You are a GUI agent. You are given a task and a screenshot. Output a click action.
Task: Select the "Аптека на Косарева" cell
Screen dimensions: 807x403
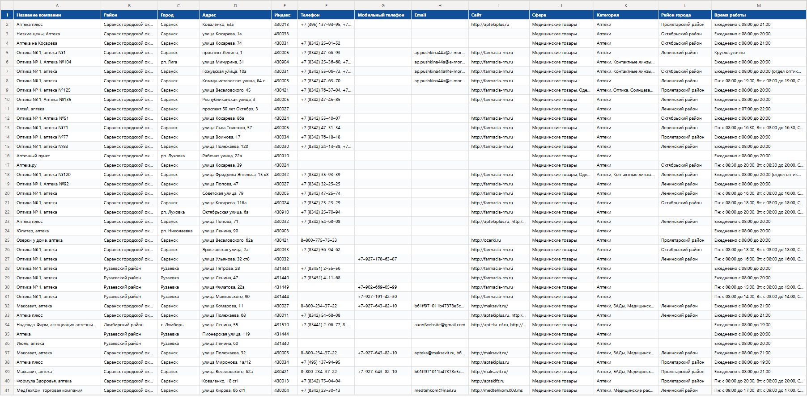(x=57, y=43)
